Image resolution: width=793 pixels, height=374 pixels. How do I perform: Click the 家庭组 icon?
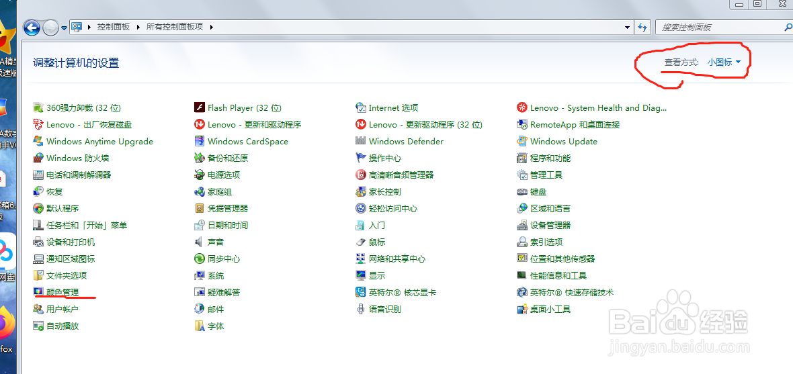[x=200, y=192]
